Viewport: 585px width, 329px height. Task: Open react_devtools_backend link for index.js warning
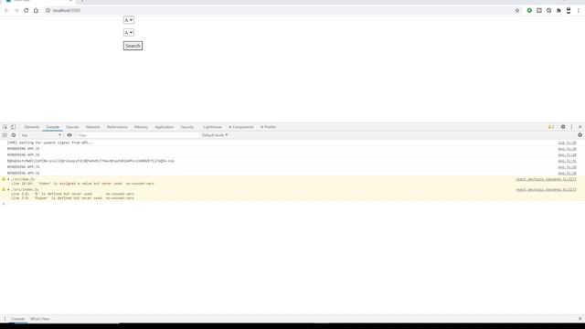(546, 189)
